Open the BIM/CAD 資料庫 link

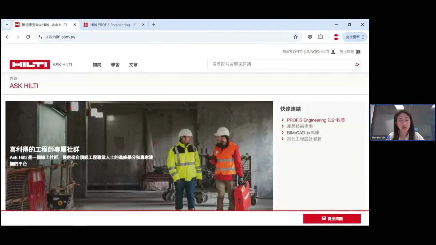[x=303, y=133]
